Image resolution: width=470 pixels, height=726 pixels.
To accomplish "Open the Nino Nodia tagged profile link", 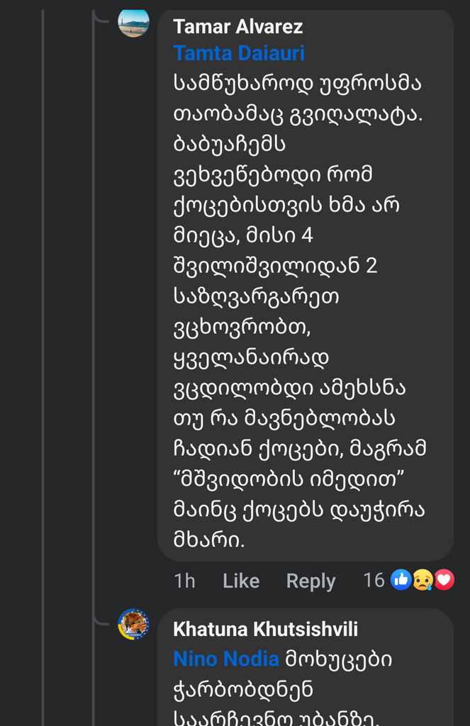I will click(225, 659).
